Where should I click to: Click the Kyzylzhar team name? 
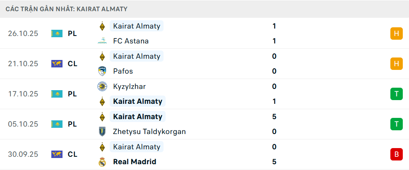[x=129, y=86]
